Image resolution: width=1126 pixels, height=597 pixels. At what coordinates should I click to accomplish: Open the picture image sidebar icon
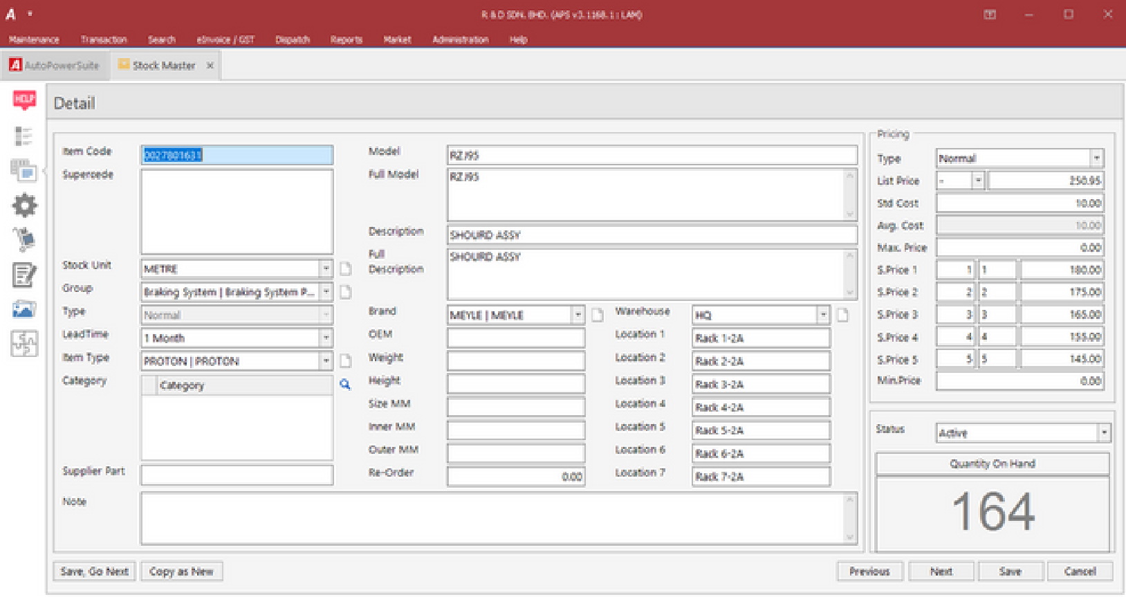[24, 309]
